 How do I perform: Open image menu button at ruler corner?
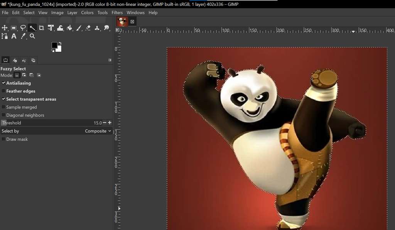point(117,30)
